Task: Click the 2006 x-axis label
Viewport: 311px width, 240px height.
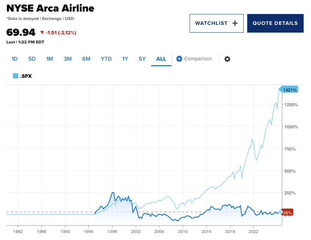Action: click(x=159, y=231)
